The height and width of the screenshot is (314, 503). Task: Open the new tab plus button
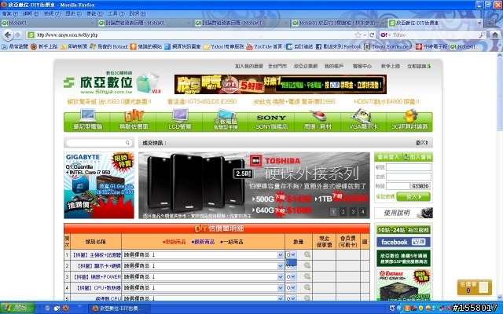pos(489,23)
